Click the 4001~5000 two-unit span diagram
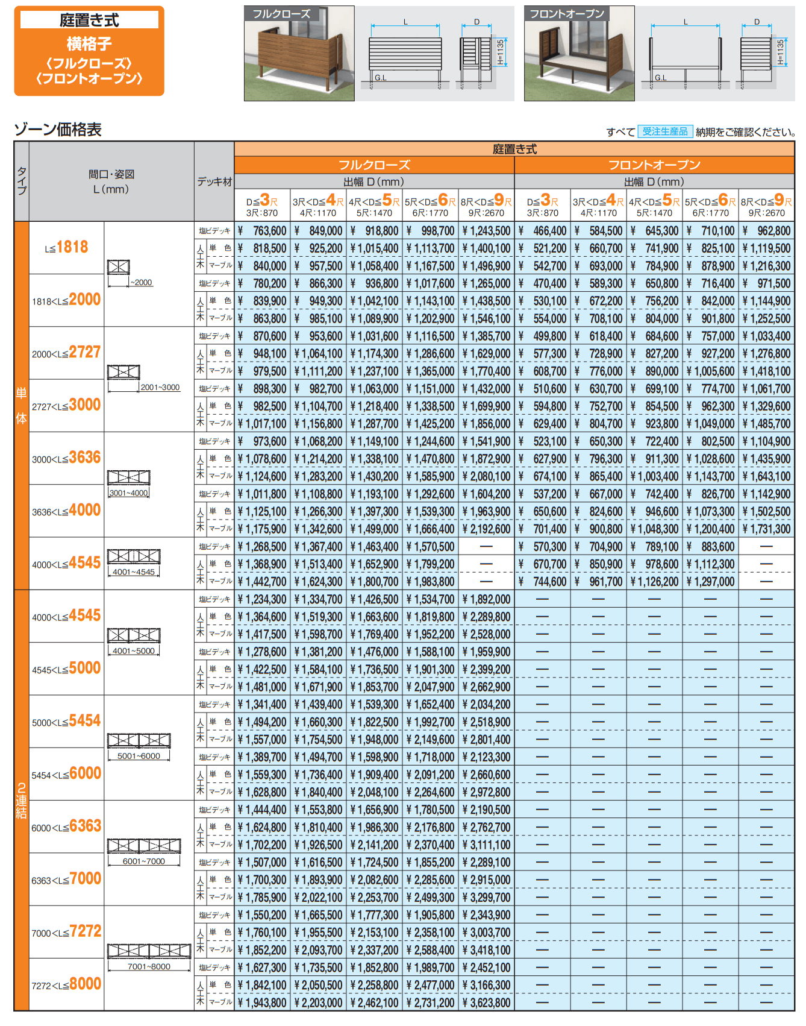Image resolution: width=806 pixels, height=1026 pixels. (134, 635)
